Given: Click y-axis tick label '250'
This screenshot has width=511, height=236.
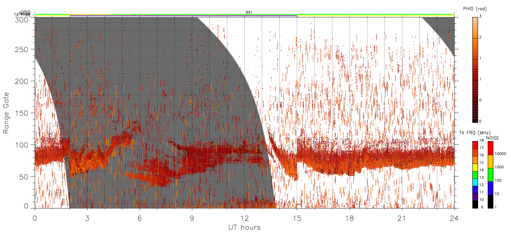Looking at the screenshot, I should click(22, 49).
